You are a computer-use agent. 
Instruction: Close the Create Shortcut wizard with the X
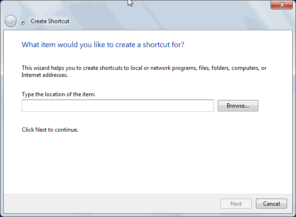point(282,5)
